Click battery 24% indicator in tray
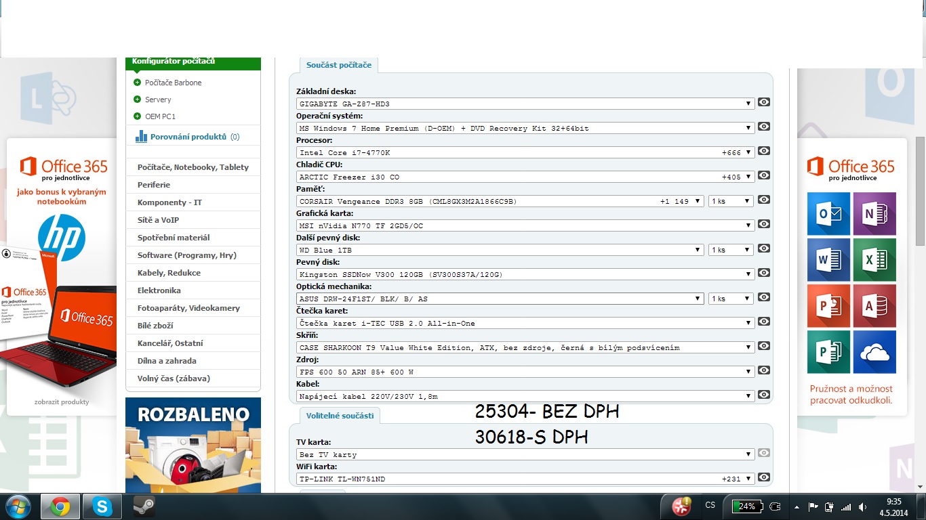 [747, 506]
